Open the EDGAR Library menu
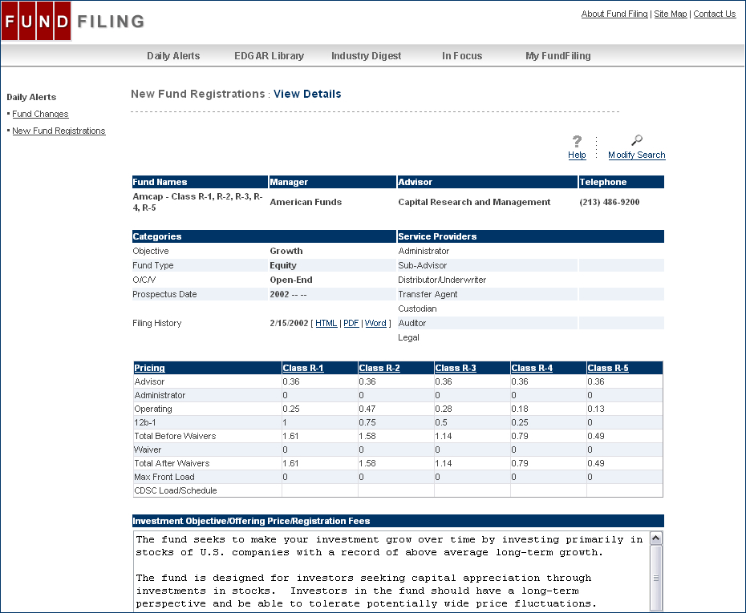746x613 pixels. click(x=269, y=56)
